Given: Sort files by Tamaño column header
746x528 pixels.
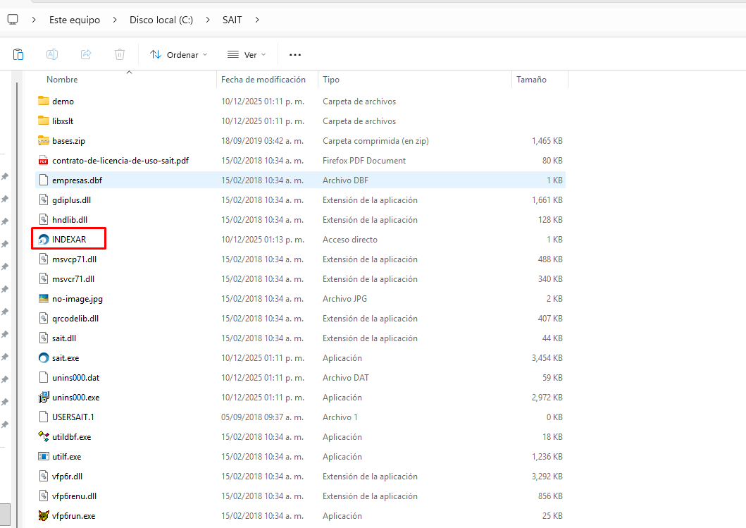Looking at the screenshot, I should [x=531, y=80].
